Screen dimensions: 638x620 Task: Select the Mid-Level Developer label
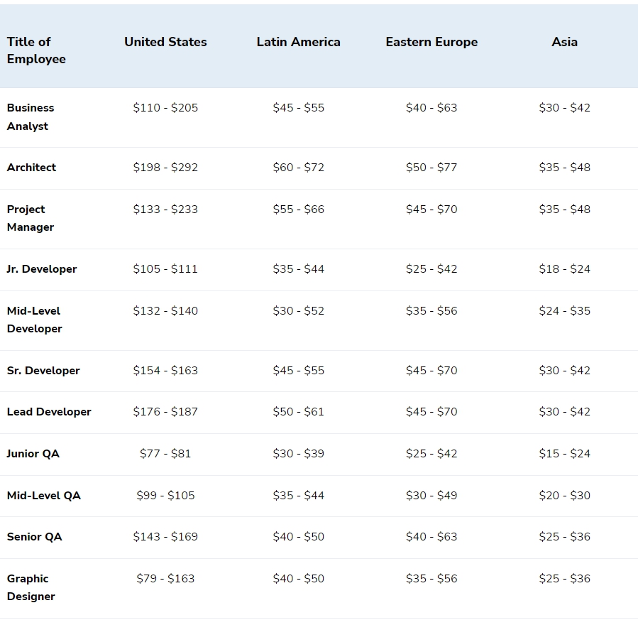point(34,320)
